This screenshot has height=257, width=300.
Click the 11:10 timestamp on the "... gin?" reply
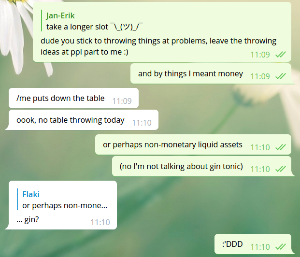(x=100, y=222)
